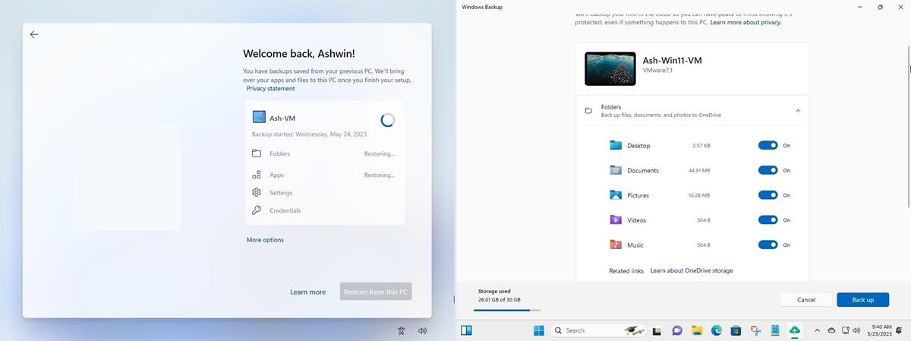This screenshot has height=341, width=911.
Task: Launch Microsoft Edge from taskbar
Action: [x=717, y=330]
